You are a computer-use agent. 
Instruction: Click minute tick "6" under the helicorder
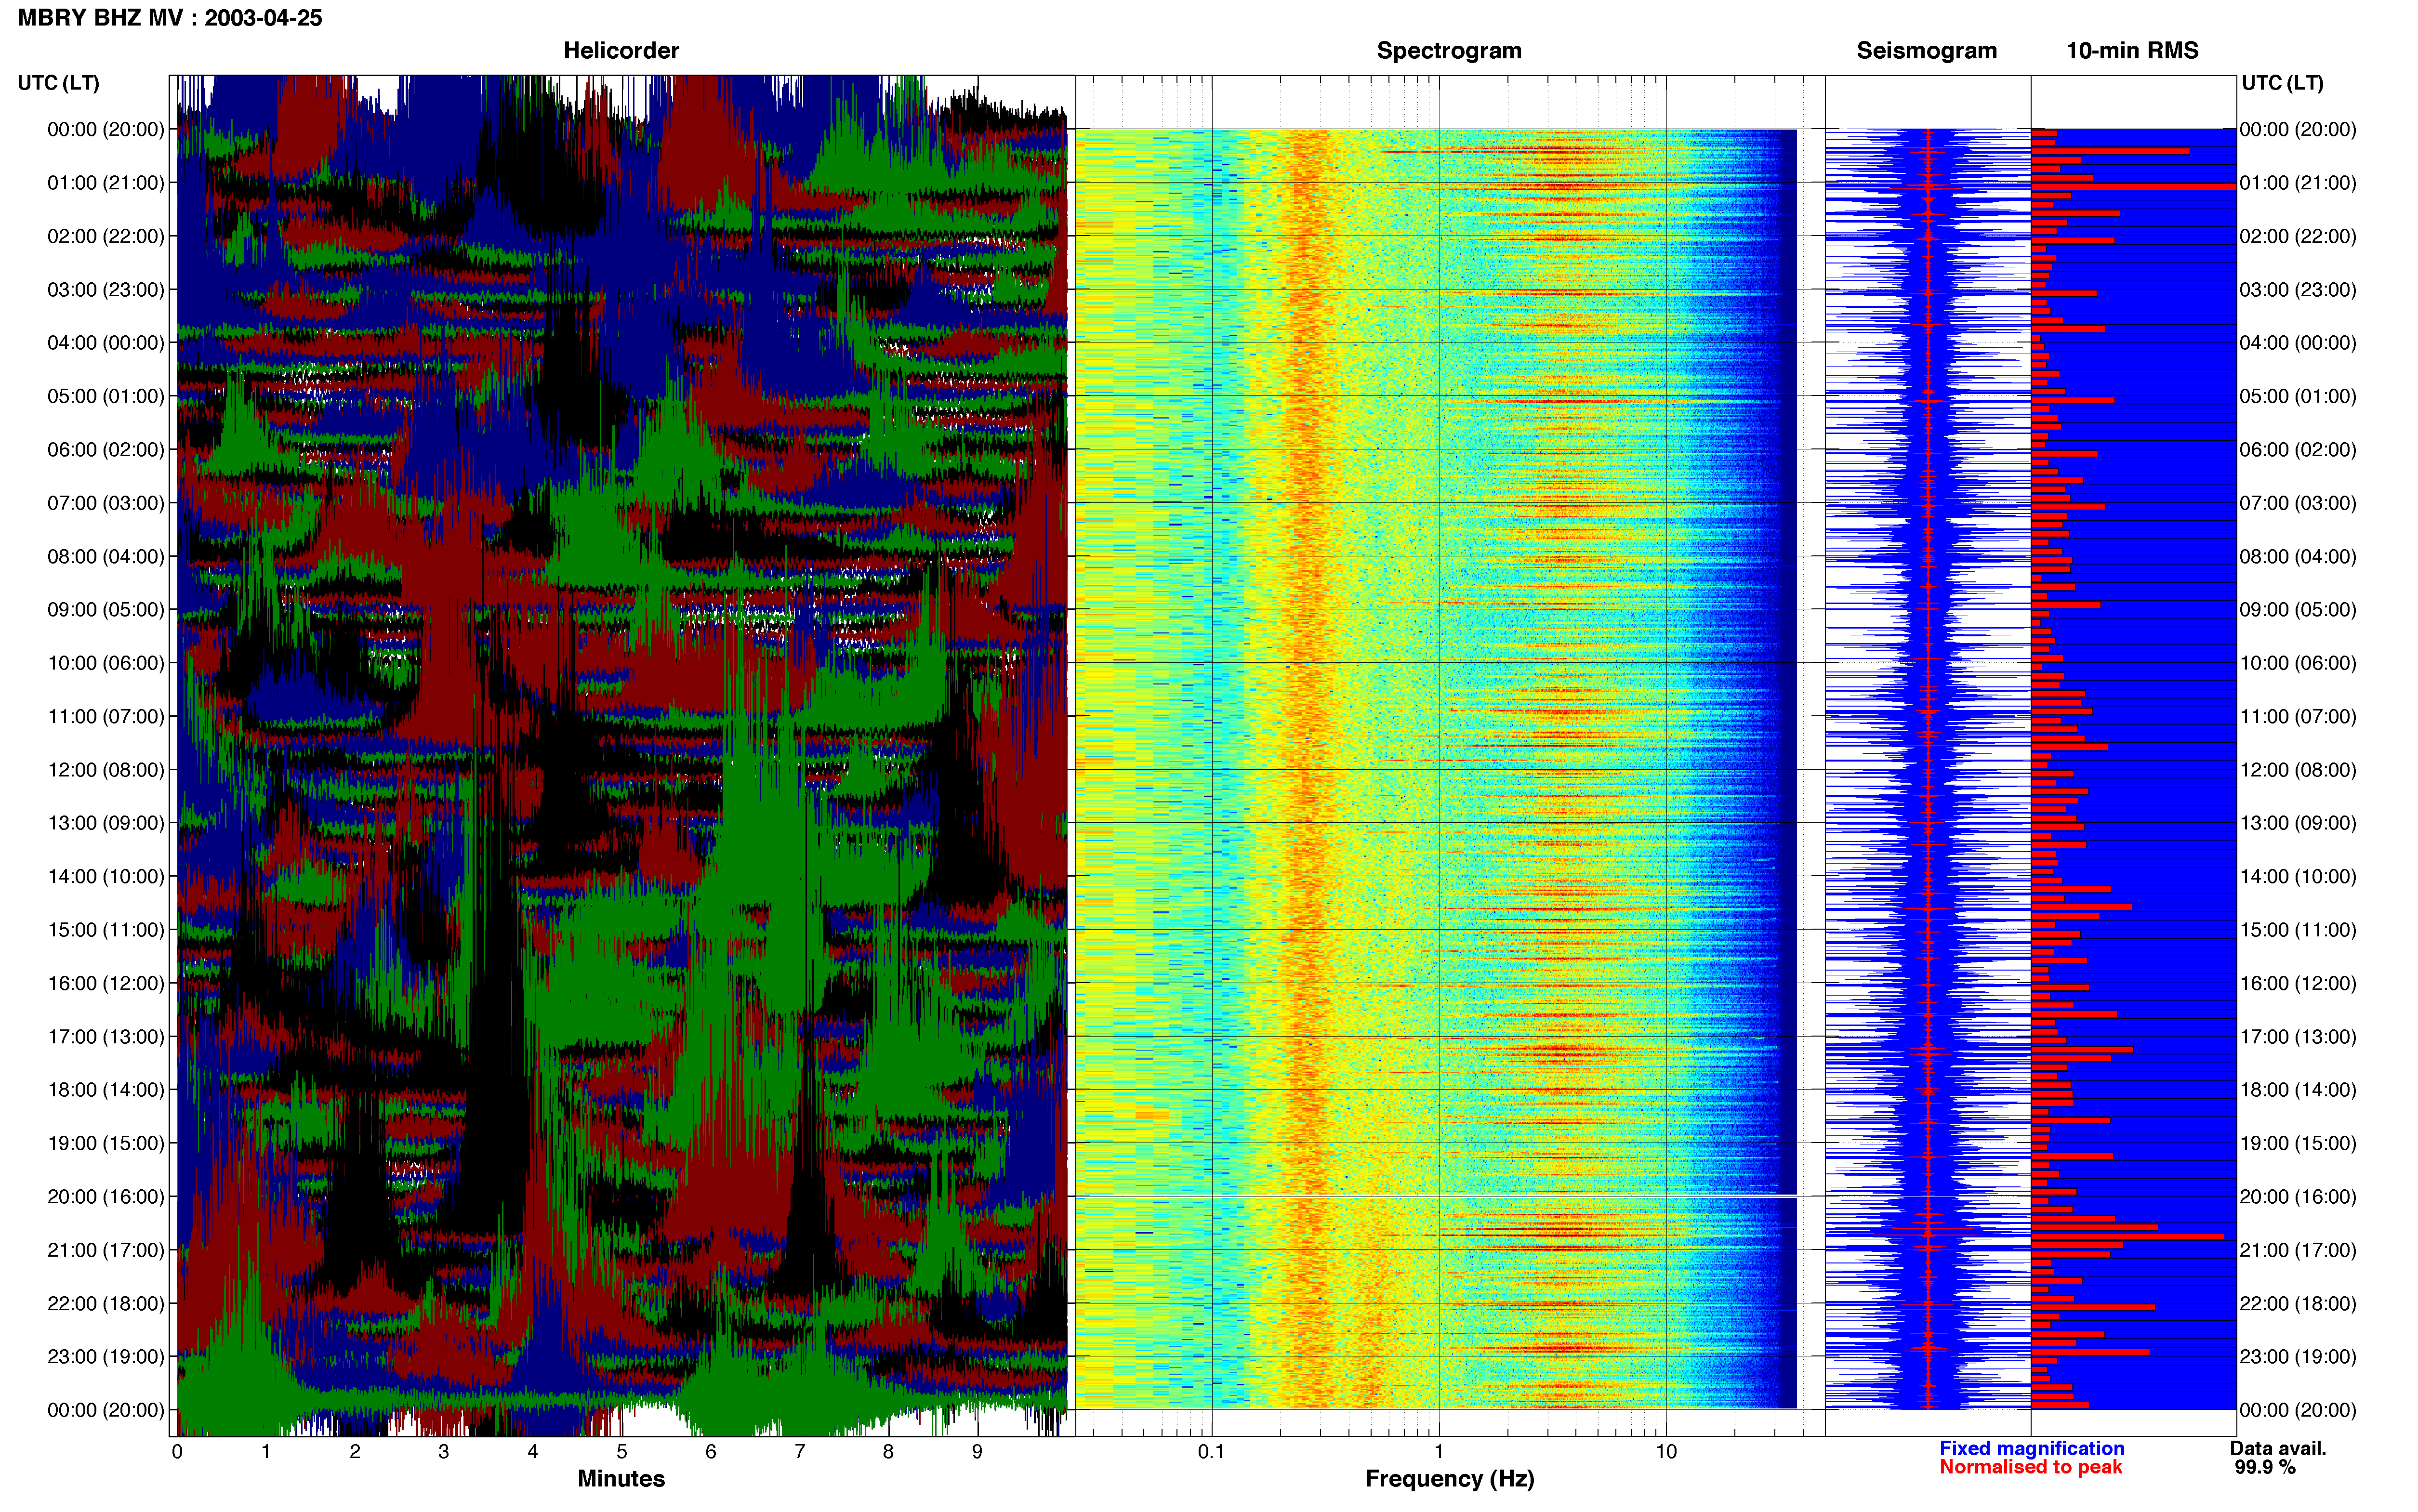(x=711, y=1451)
